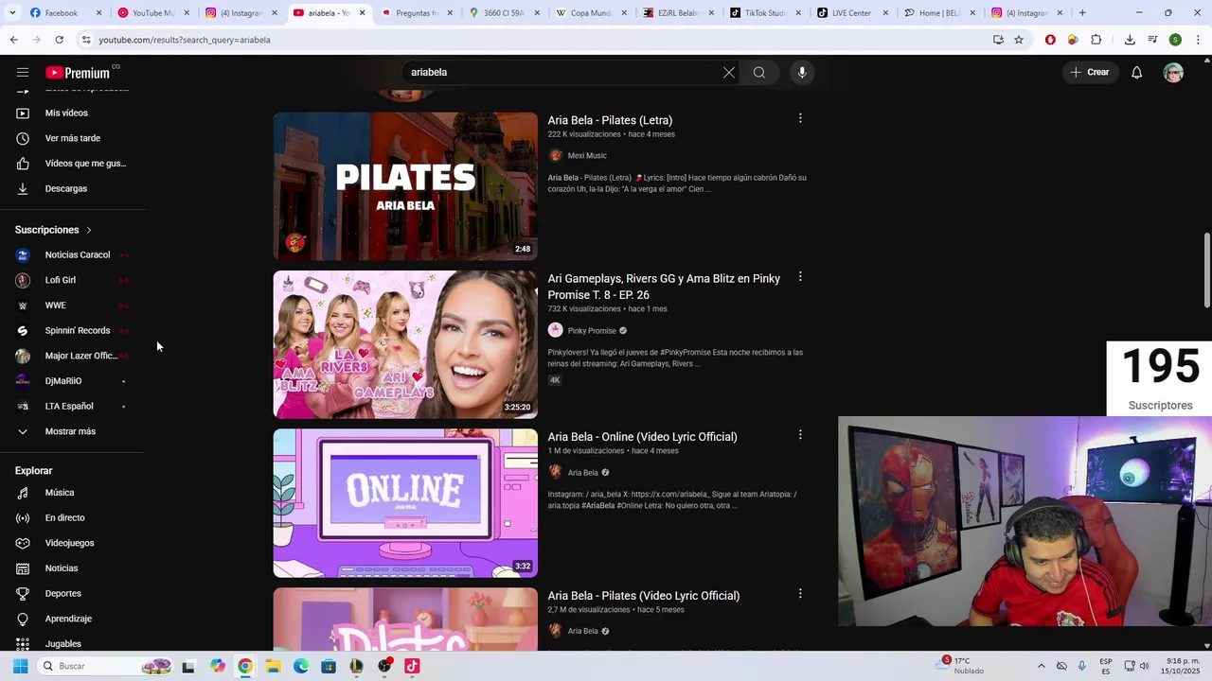The height and width of the screenshot is (681, 1212).
Task: Open title Aria Bela - Online (Video Lyric Official)
Action: [x=642, y=437]
